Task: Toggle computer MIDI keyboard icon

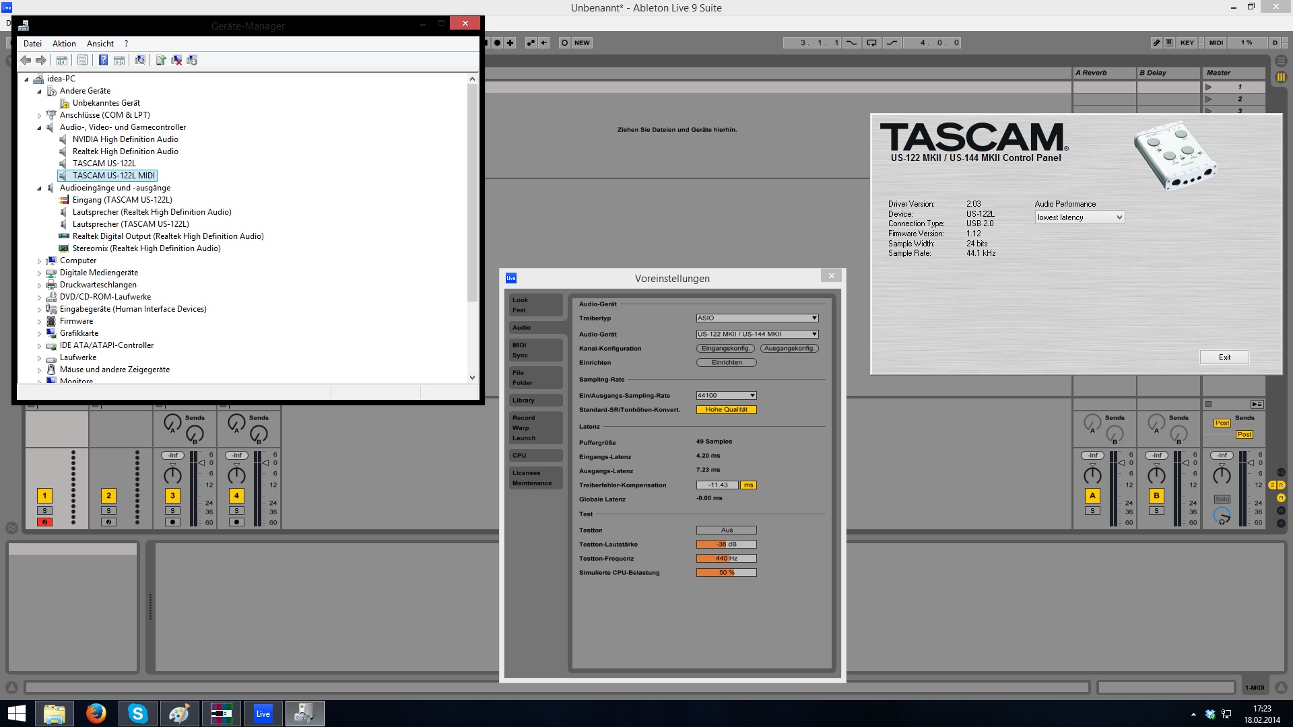Action: [x=1169, y=42]
